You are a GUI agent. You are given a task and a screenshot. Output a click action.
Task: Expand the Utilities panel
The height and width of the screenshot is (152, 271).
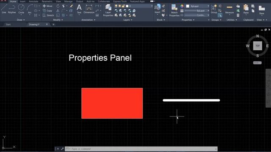[232, 20]
